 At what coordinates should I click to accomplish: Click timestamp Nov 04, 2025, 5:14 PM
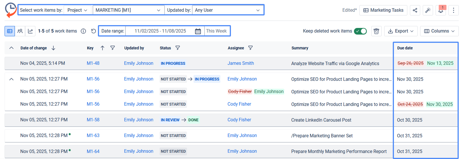point(43,63)
